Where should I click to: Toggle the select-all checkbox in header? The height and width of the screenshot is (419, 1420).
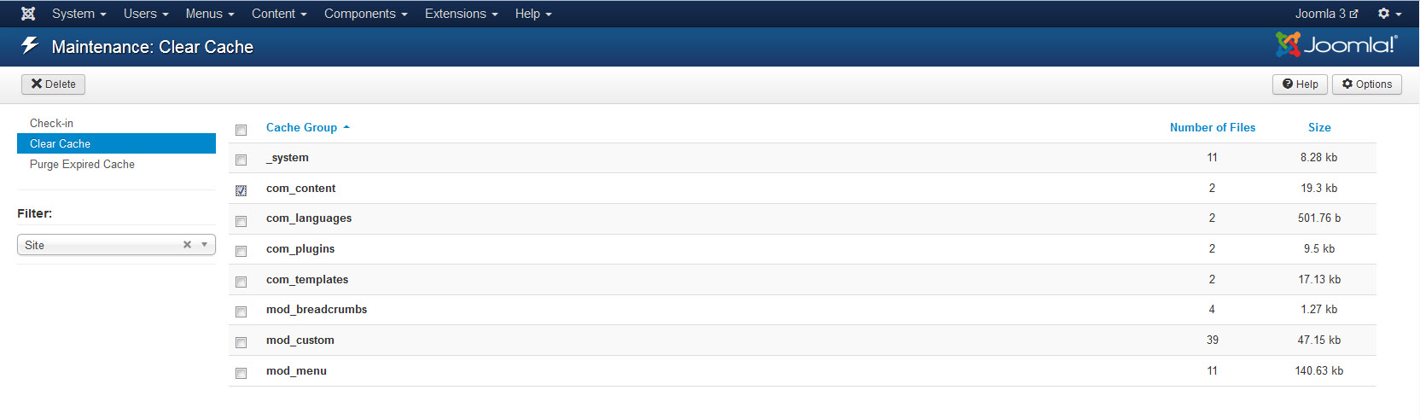tap(241, 130)
